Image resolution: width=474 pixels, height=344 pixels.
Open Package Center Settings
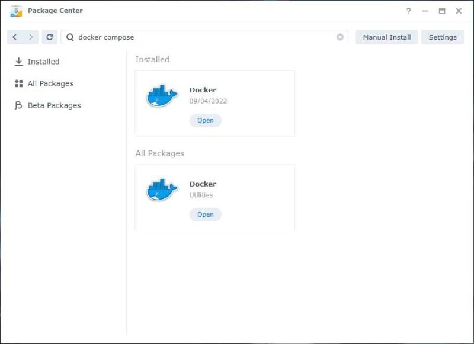pyautogui.click(x=443, y=37)
